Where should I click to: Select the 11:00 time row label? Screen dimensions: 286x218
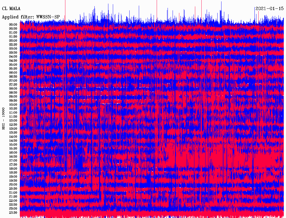[x=13, y=113]
